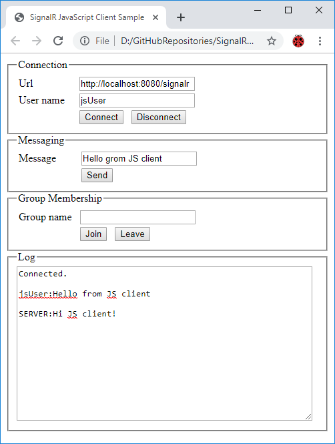
Task: Click the browser forward arrow
Action: (37, 41)
